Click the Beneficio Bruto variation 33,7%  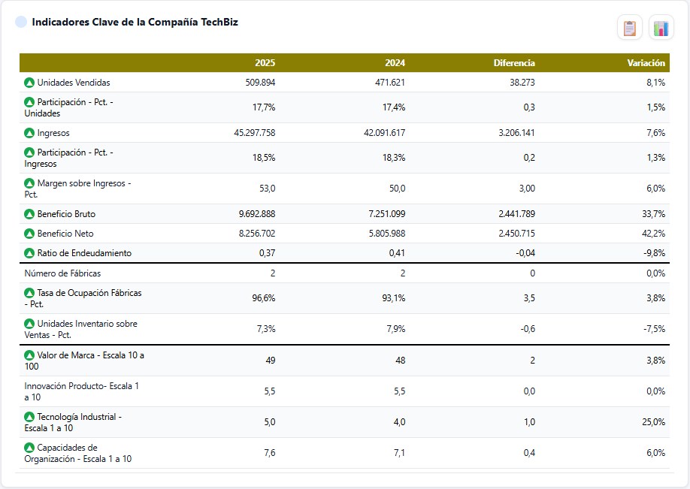pos(653,214)
